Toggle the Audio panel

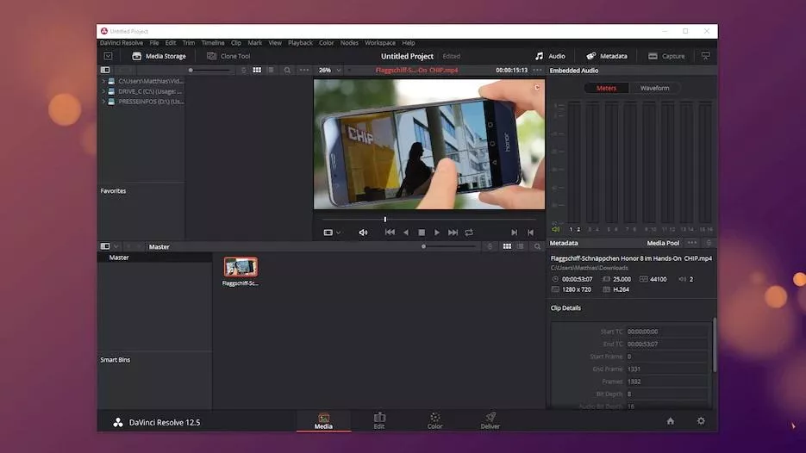tap(550, 56)
